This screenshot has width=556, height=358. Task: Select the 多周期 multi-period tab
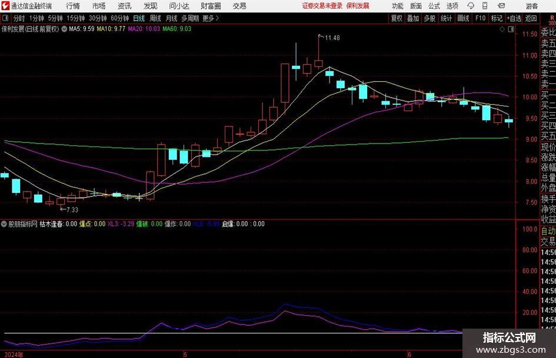(190, 18)
